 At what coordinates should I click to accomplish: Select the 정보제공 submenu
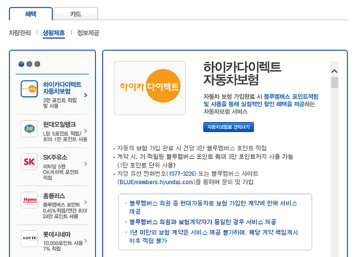(x=88, y=33)
